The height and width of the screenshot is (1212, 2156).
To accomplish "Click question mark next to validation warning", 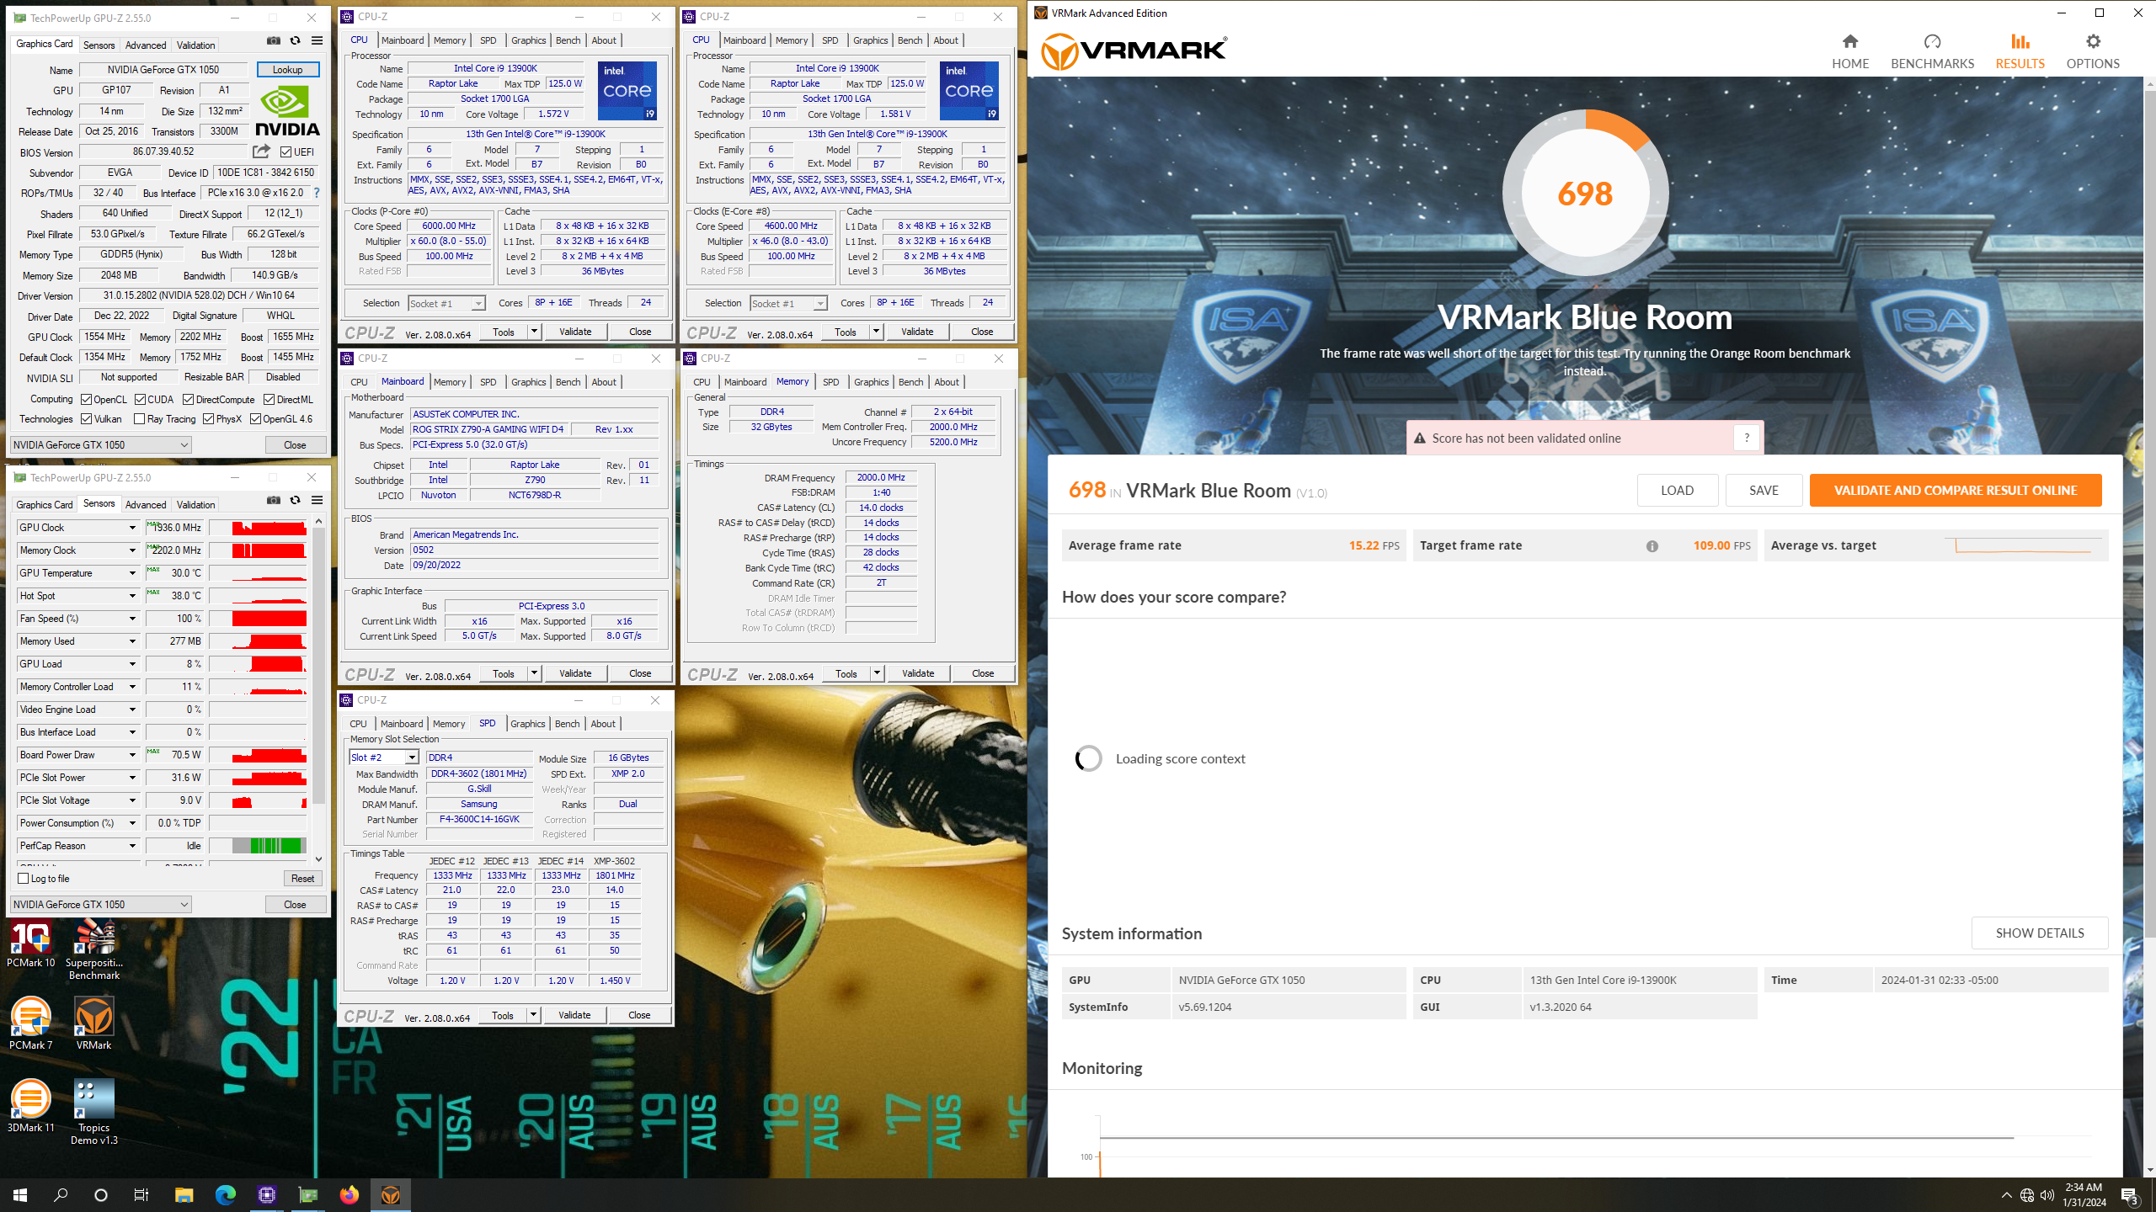I will click(1747, 438).
